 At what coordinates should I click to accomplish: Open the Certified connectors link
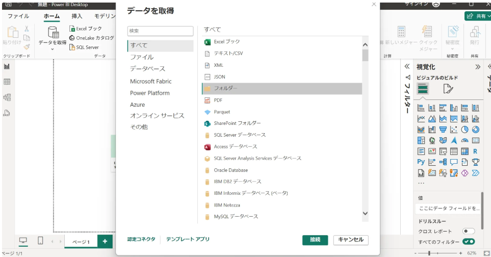pos(141,239)
